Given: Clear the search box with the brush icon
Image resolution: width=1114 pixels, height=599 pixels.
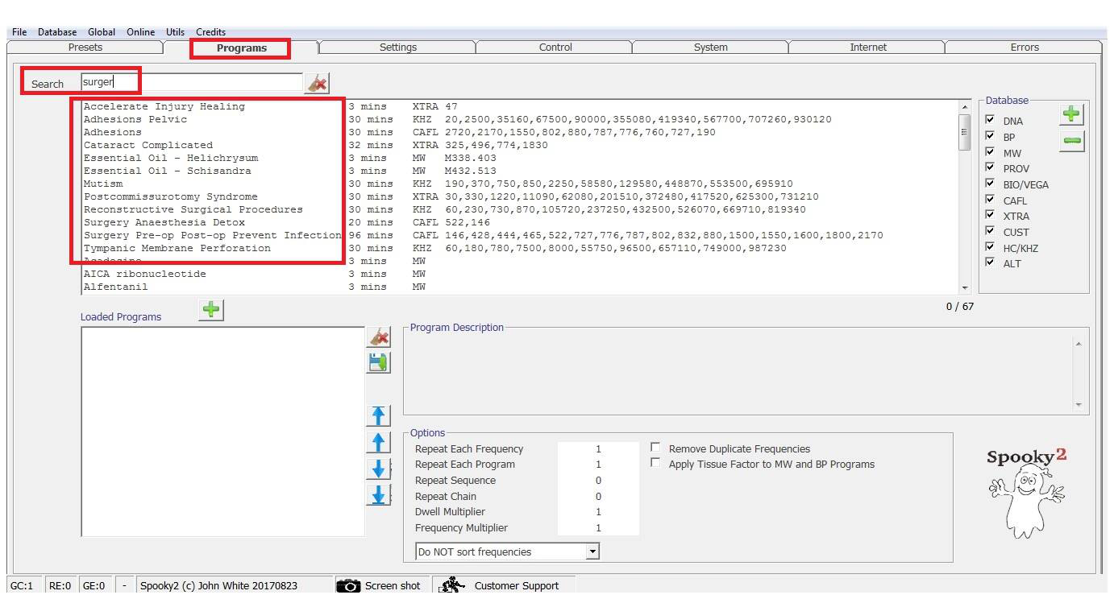Looking at the screenshot, I should point(317,83).
